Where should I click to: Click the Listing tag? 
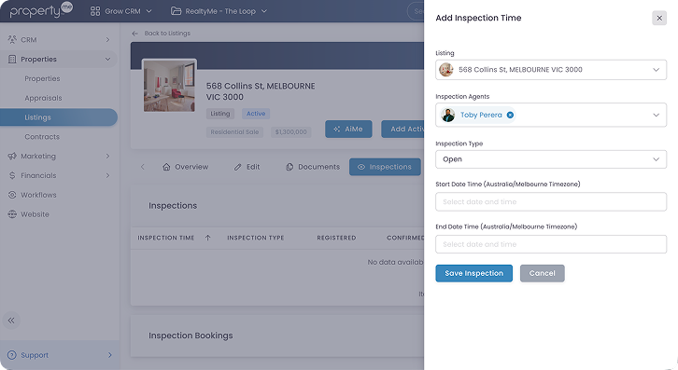tap(220, 114)
